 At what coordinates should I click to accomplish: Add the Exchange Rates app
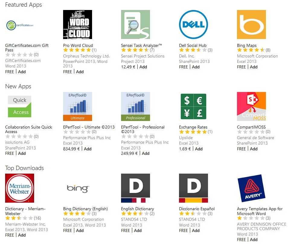click(x=199, y=149)
